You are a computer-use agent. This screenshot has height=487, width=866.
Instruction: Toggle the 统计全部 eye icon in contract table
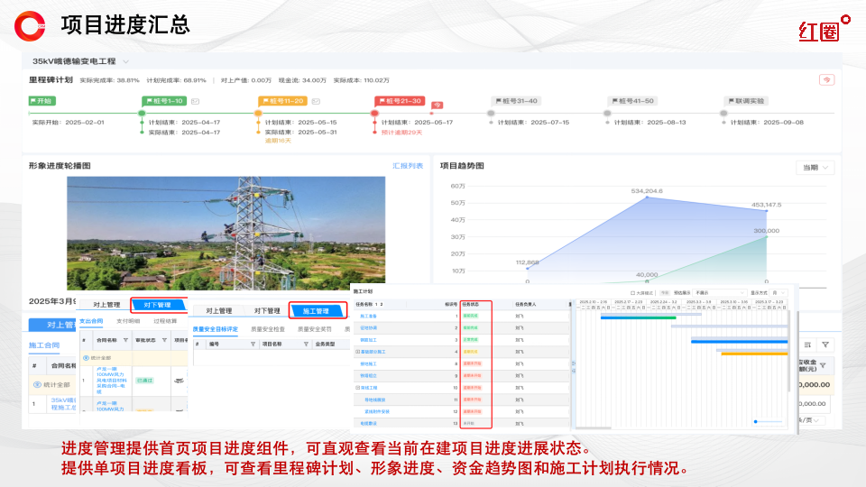click(x=87, y=357)
